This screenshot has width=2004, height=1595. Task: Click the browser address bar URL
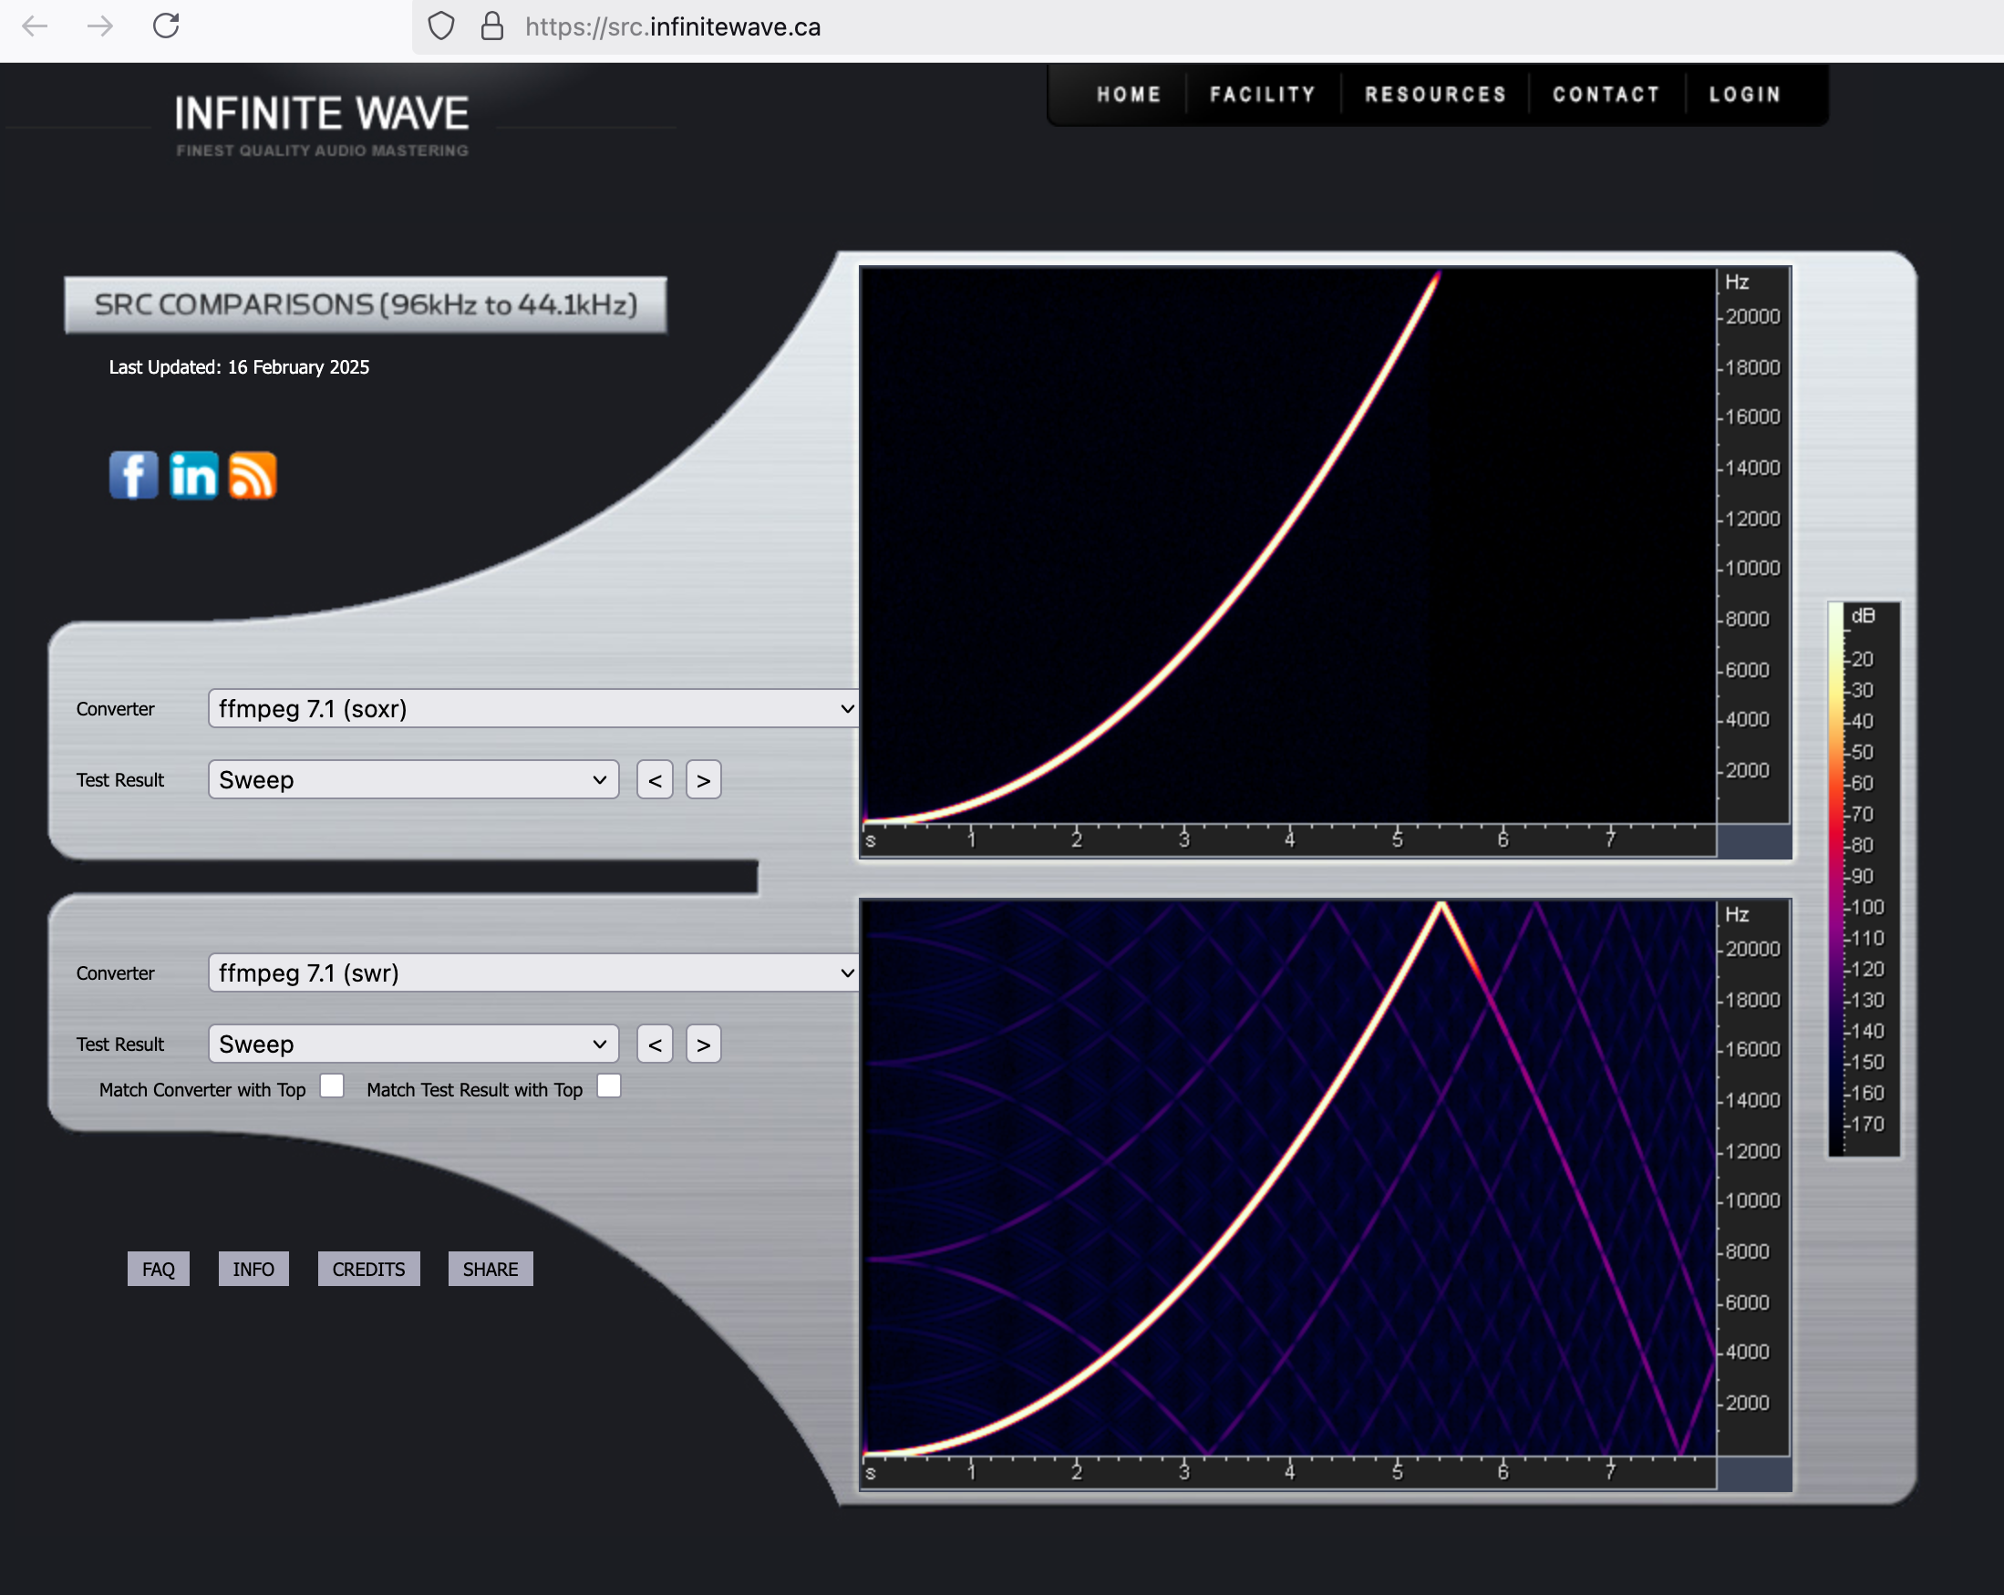click(673, 27)
